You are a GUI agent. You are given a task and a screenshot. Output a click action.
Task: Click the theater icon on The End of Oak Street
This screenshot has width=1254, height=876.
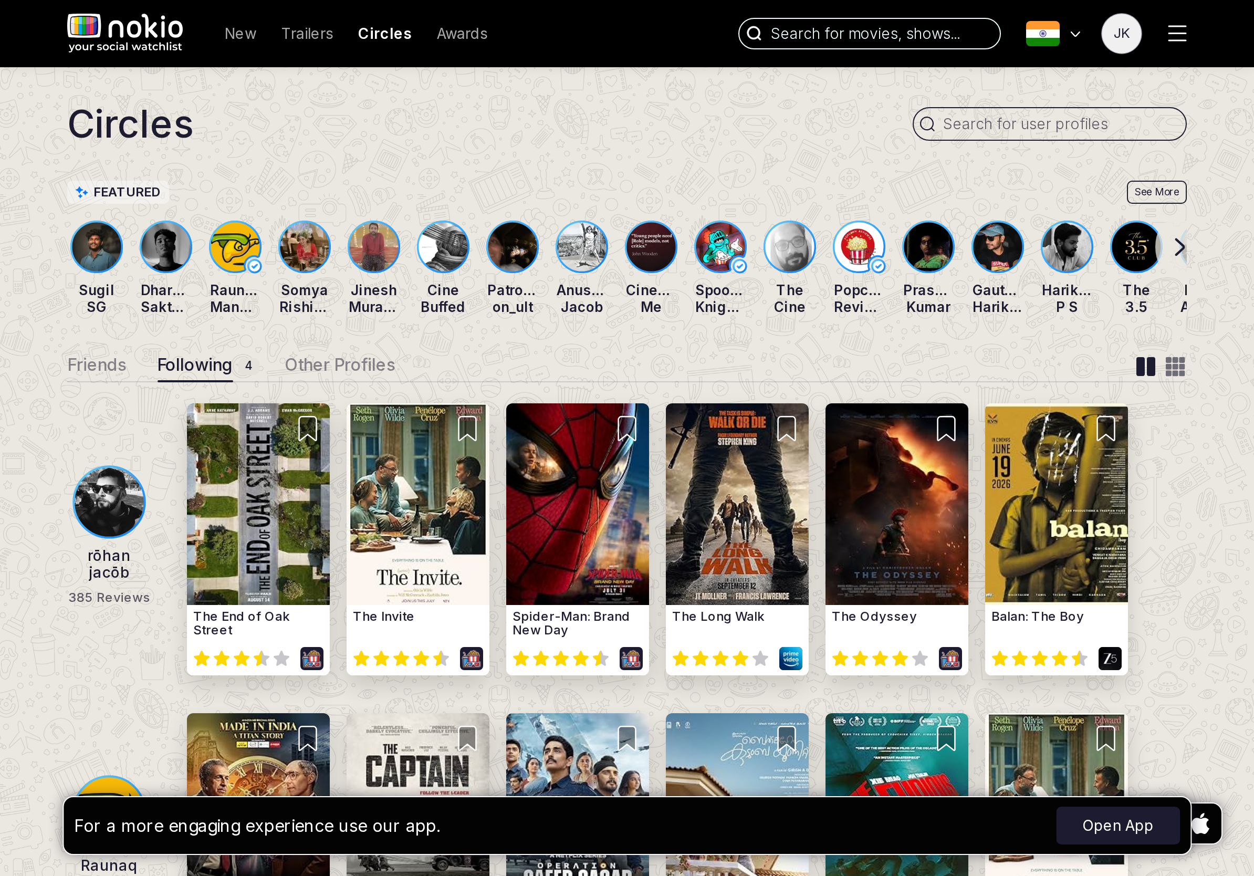click(x=312, y=658)
